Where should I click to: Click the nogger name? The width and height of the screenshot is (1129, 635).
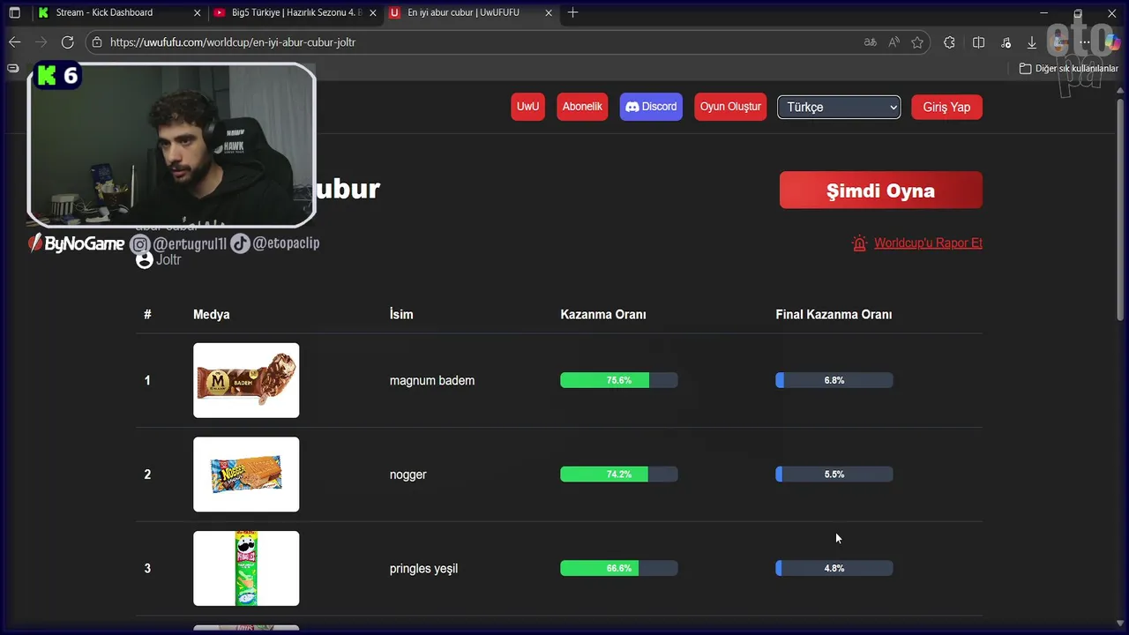(407, 474)
